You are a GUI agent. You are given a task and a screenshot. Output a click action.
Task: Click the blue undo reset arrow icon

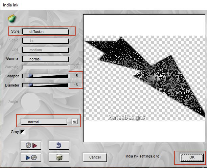pos(59,145)
